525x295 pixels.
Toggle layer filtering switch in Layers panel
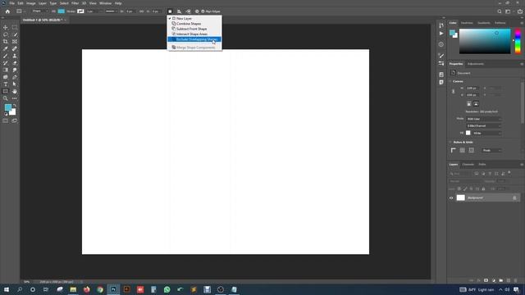coord(509,173)
